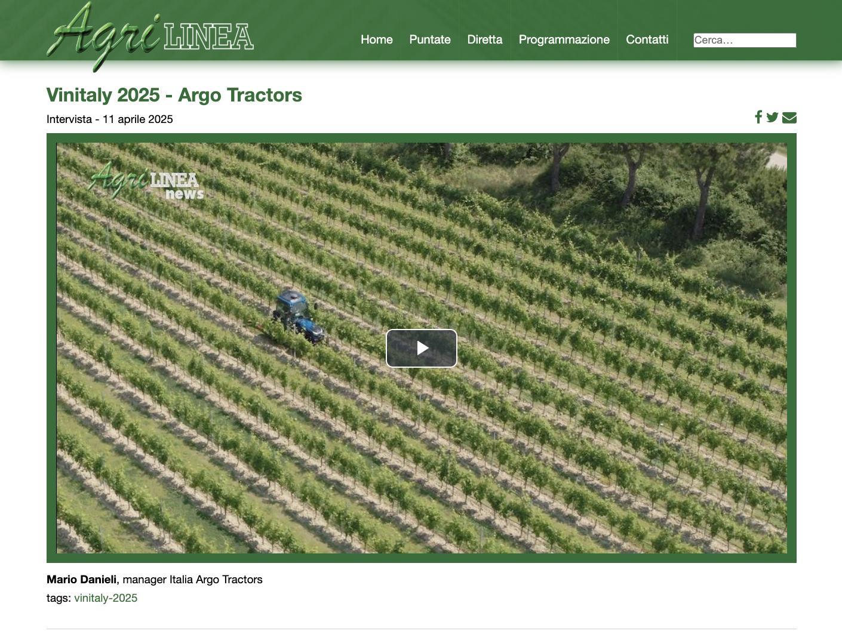Click the AgriLinea news watermark in video

tap(147, 181)
